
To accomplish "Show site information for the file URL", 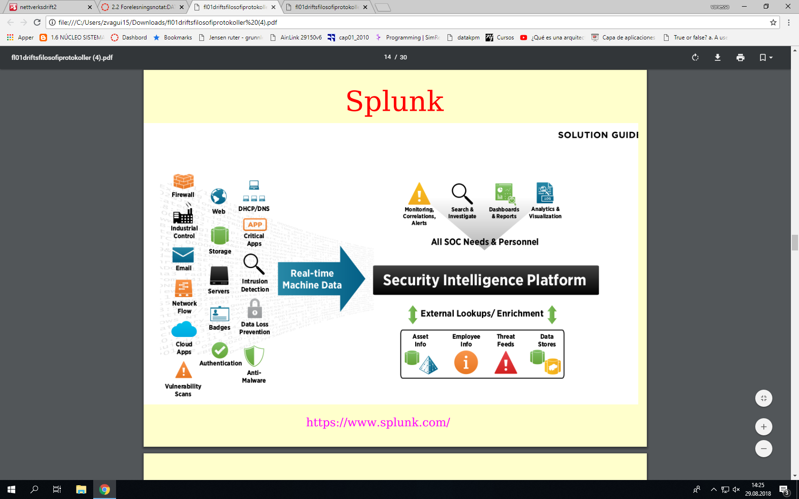I will click(52, 22).
